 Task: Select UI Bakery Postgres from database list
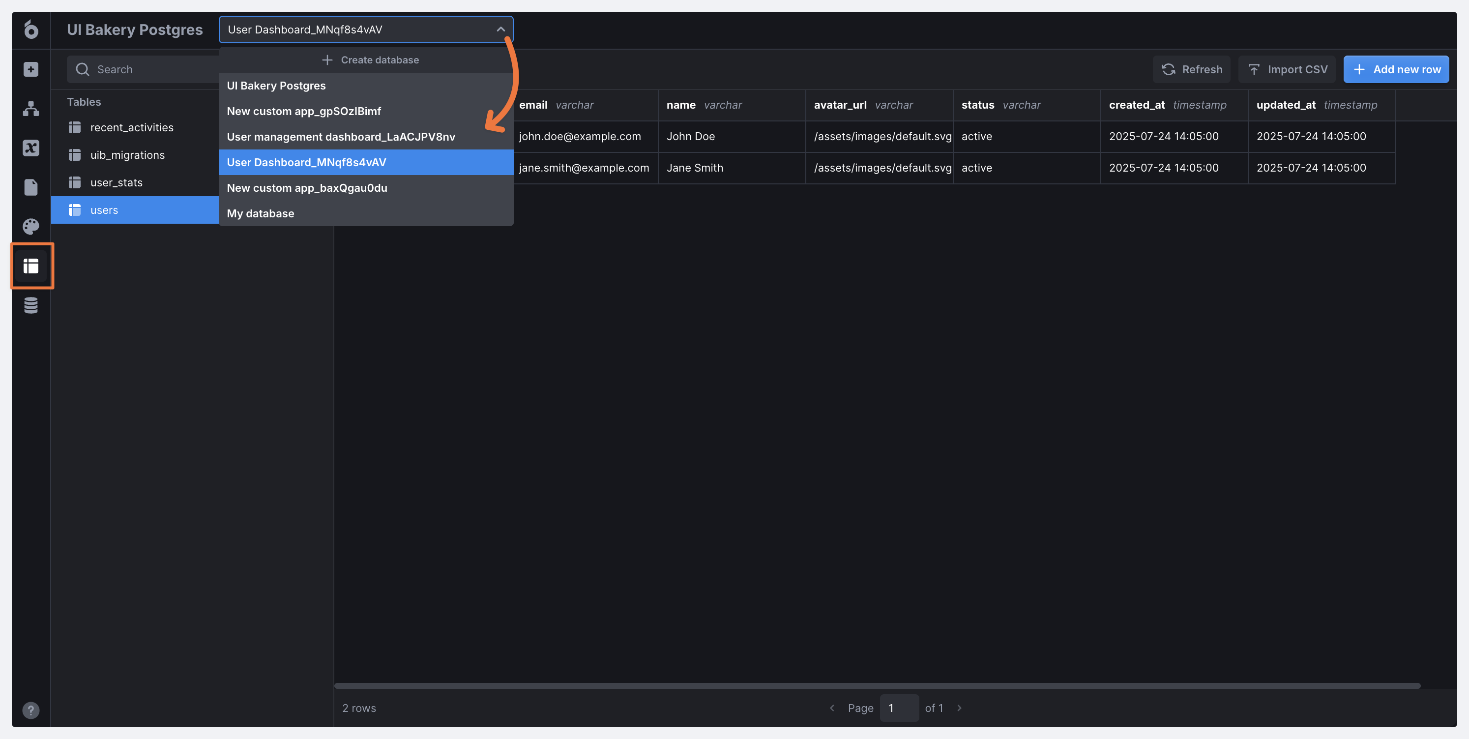(276, 86)
